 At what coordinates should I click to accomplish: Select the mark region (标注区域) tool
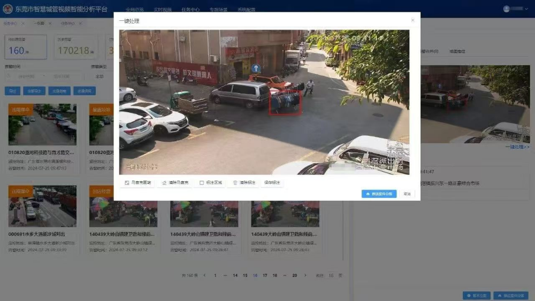[x=211, y=183]
